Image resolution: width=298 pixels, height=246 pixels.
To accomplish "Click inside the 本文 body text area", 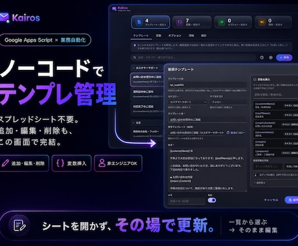I will (207, 170).
